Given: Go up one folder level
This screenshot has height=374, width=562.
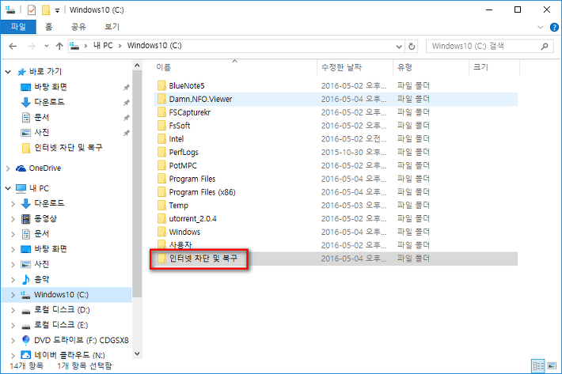Looking at the screenshot, I should point(59,46).
